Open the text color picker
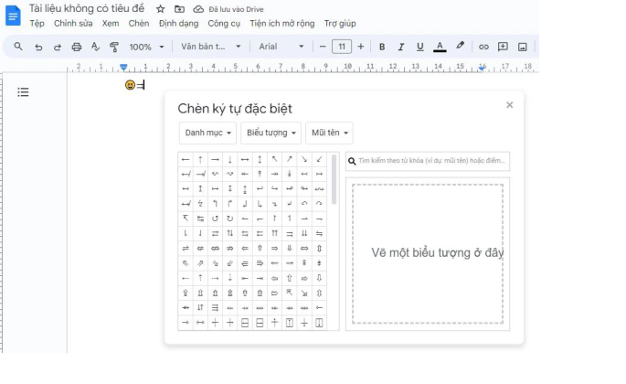Viewport: 626px width, 384px height. (440, 47)
